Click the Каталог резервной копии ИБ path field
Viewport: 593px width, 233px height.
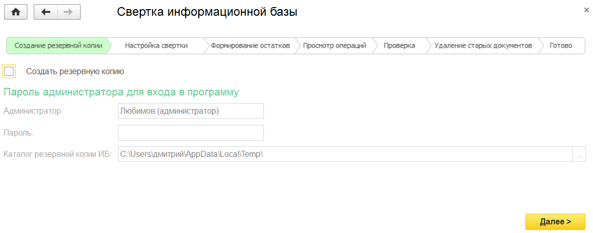pyautogui.click(x=345, y=154)
